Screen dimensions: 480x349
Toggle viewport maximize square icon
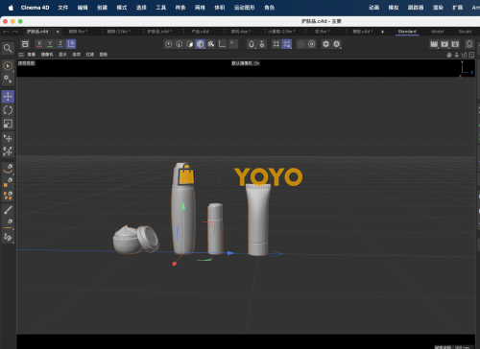click(471, 55)
